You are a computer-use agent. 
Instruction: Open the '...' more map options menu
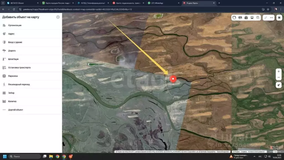tap(271, 17)
